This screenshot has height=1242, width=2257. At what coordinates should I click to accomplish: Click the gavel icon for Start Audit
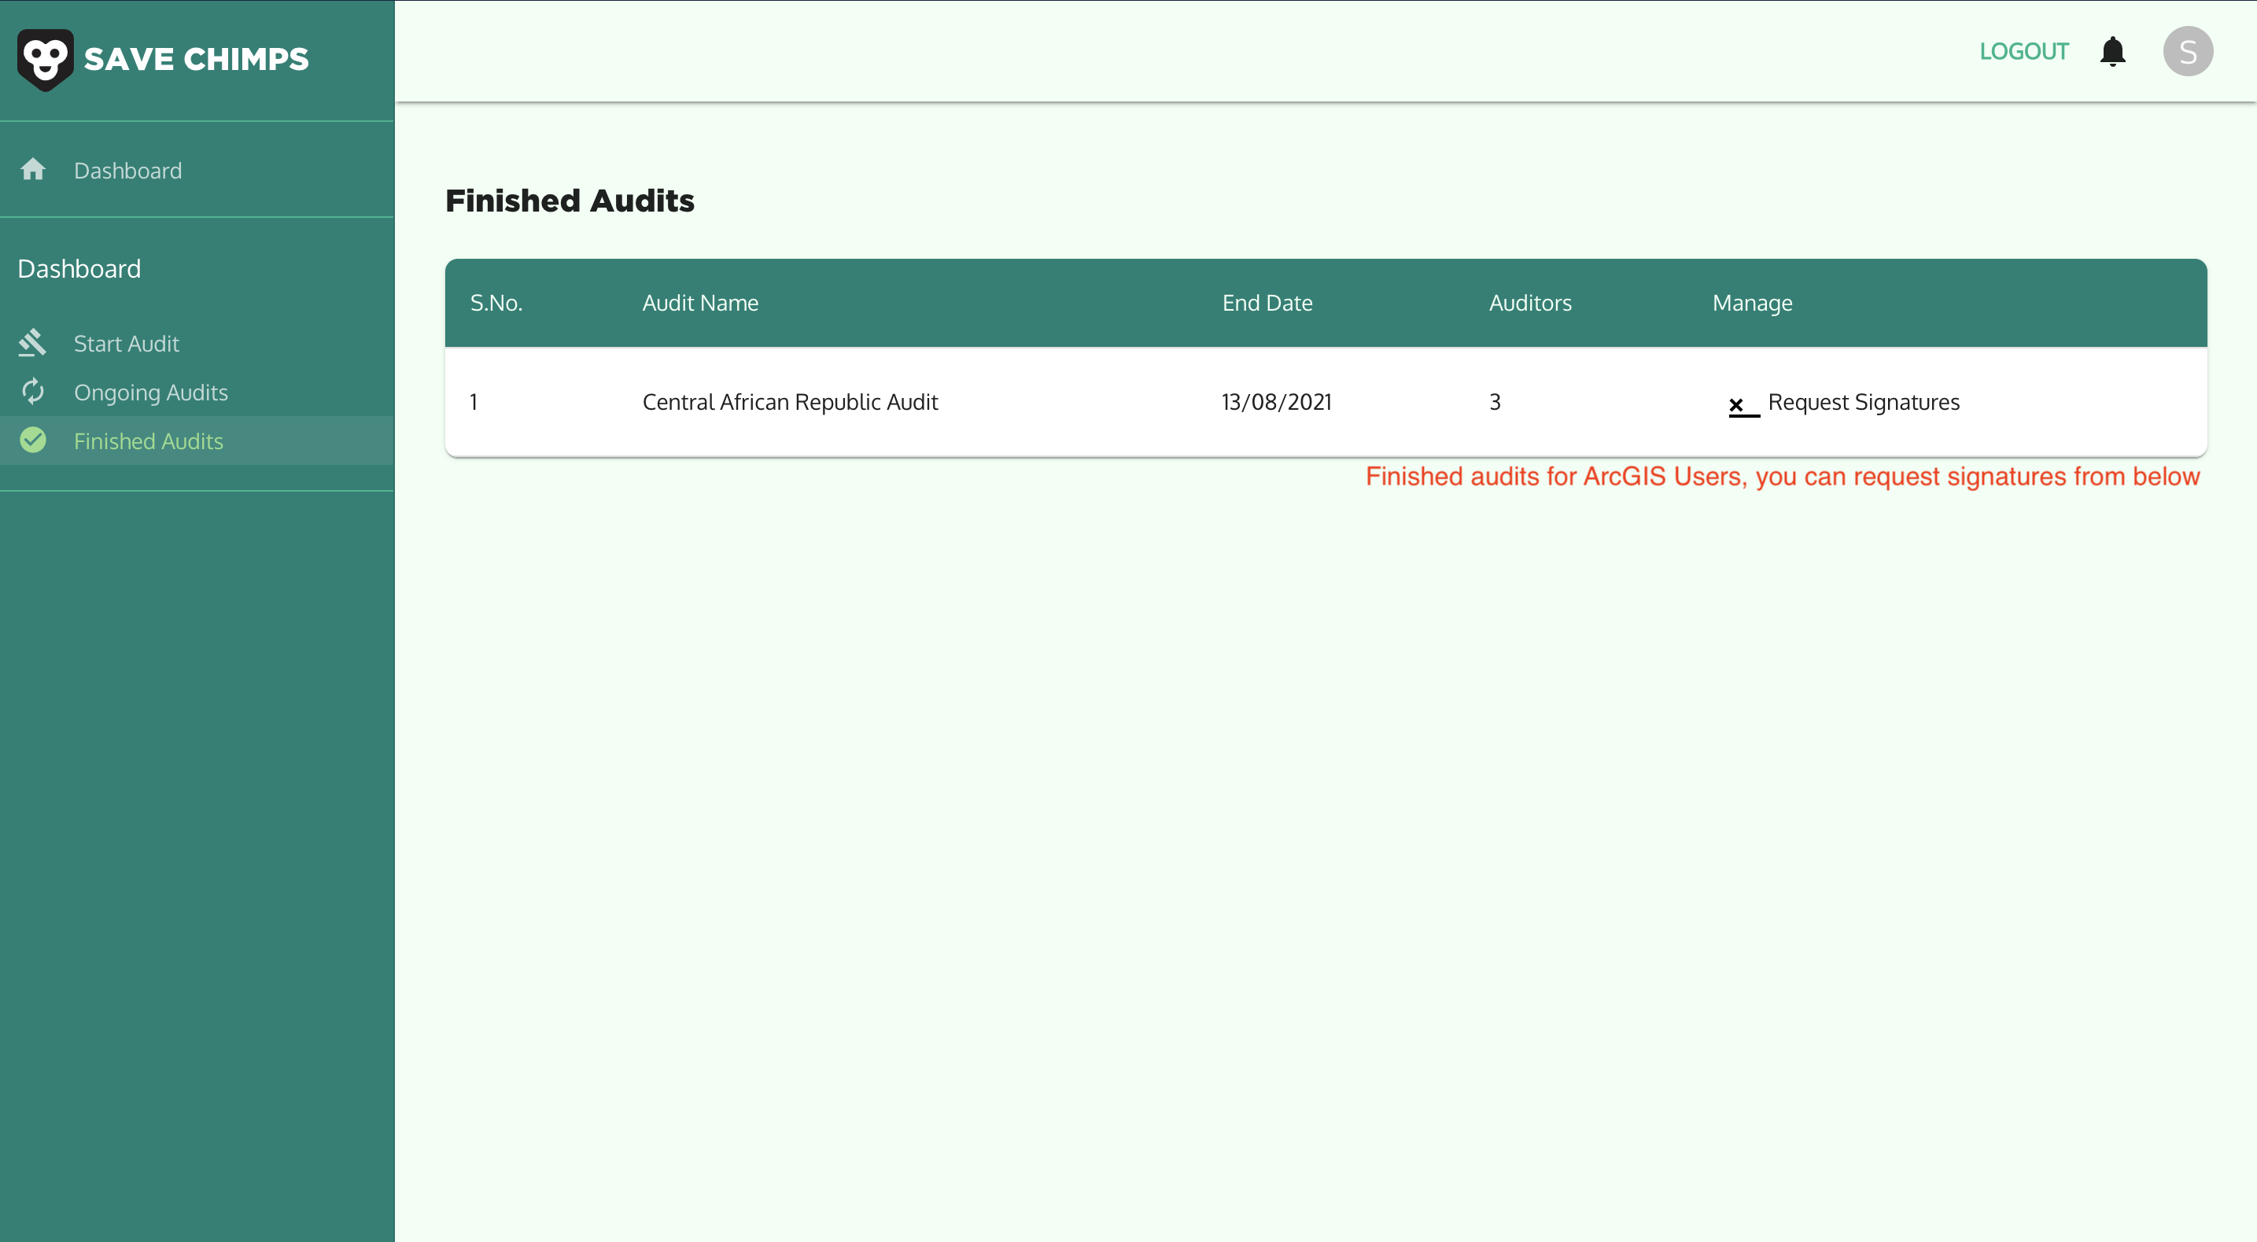tap(33, 342)
